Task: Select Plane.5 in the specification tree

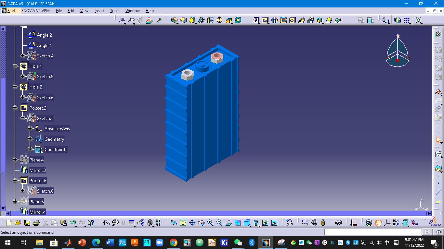Action: click(37, 202)
